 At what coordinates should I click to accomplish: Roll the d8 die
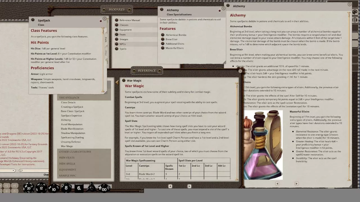(66, 188)
